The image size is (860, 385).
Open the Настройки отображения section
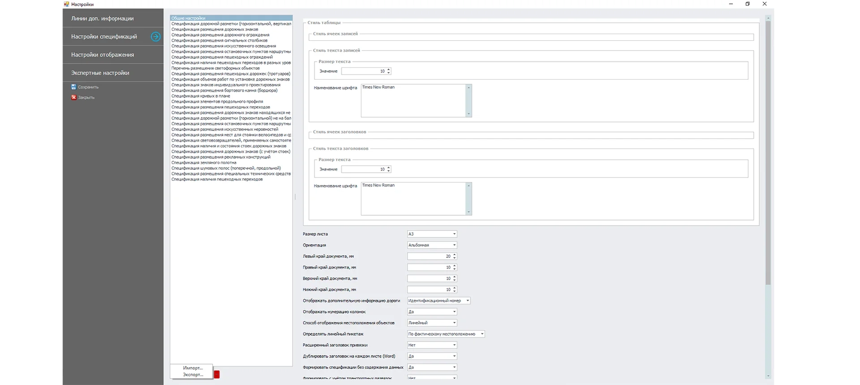pos(102,55)
